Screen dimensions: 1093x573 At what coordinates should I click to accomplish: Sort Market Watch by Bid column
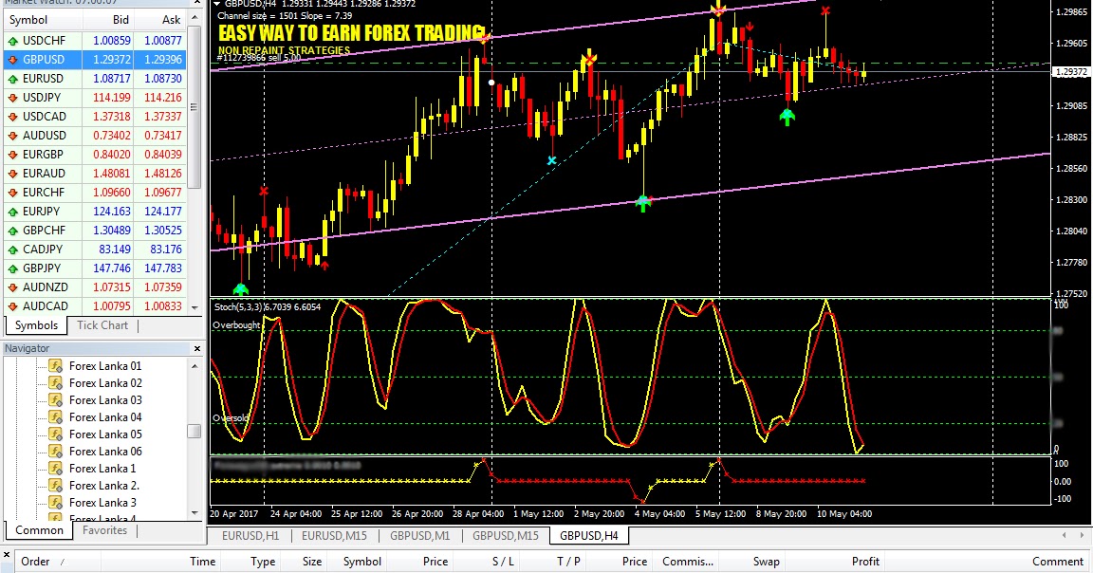(x=108, y=20)
